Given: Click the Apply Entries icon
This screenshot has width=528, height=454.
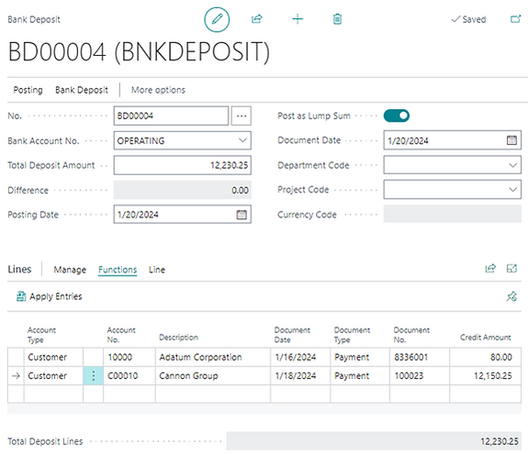Looking at the screenshot, I should click(21, 296).
